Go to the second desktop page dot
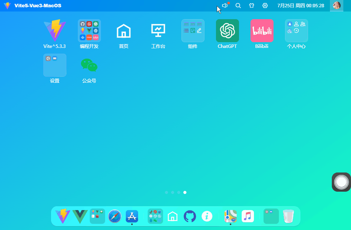 point(173,192)
